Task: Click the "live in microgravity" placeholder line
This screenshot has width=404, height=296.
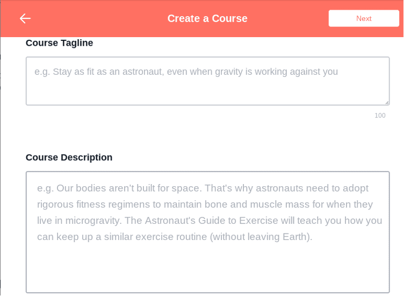Action: pyautogui.click(x=210, y=221)
